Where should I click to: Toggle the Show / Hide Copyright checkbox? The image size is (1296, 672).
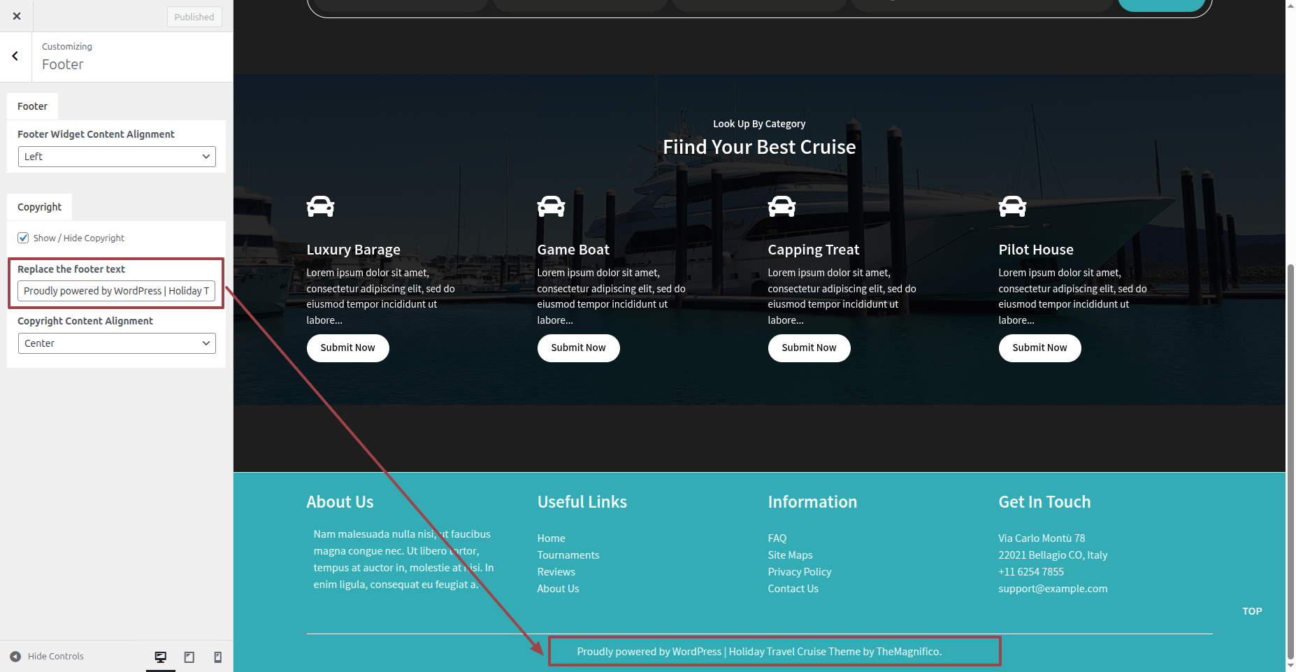[x=23, y=238]
